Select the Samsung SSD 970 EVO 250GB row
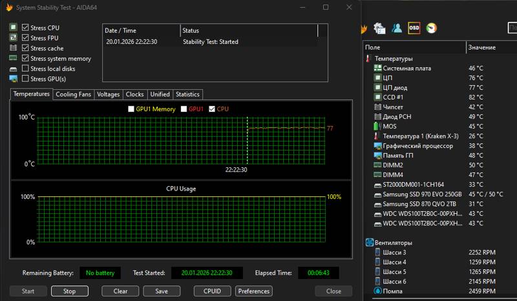 [x=421, y=194]
